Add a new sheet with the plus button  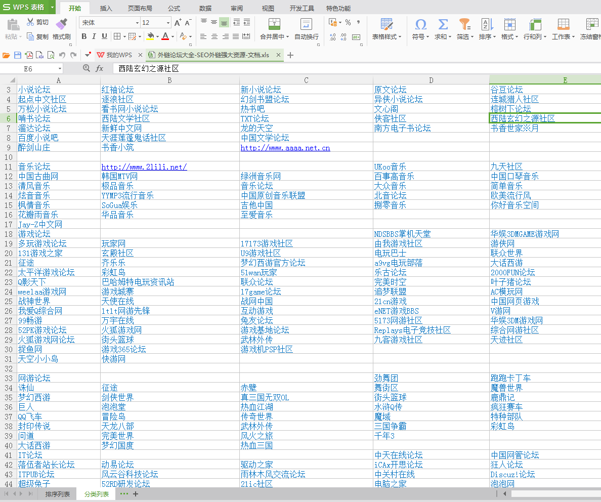(135, 494)
